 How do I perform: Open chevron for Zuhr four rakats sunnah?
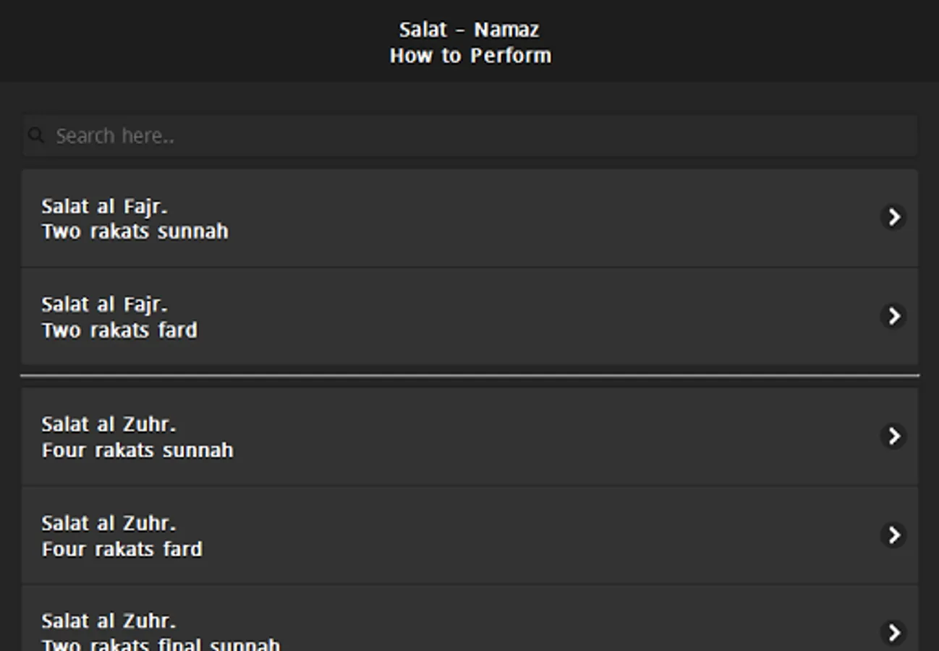click(894, 436)
